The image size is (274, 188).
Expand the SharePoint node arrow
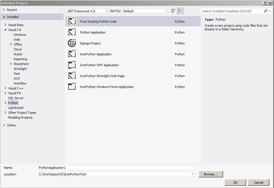(11, 64)
